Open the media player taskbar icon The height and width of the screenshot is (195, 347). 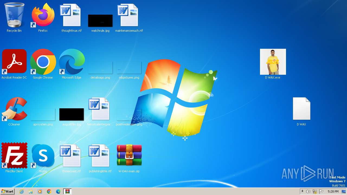point(40,191)
